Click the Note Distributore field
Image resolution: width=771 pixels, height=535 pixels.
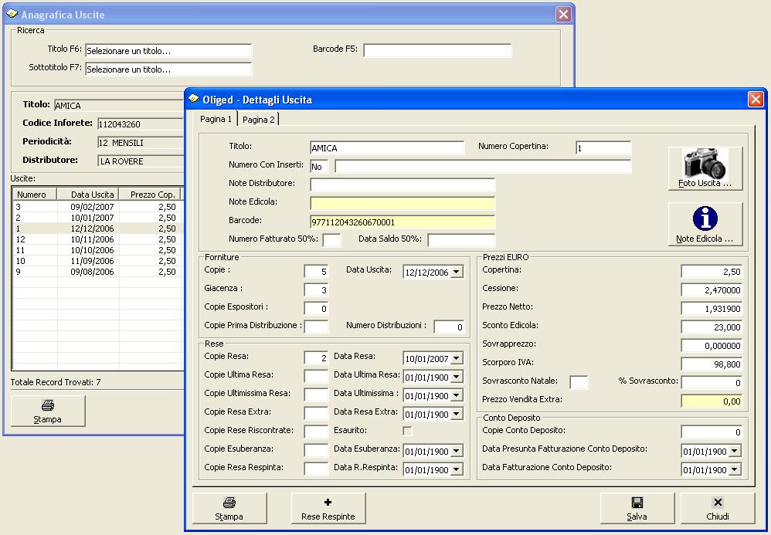pyautogui.click(x=402, y=185)
